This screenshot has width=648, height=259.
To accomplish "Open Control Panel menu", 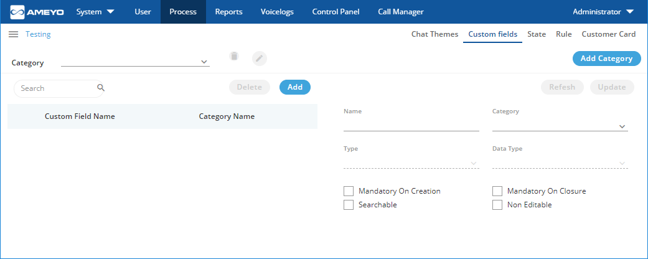I will (336, 12).
